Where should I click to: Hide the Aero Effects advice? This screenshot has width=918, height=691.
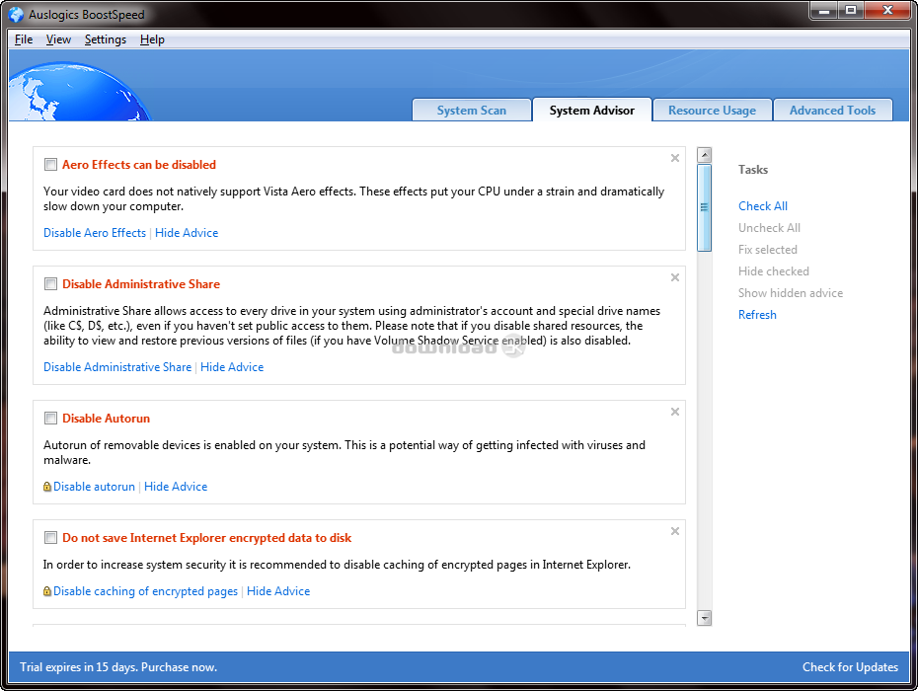(187, 233)
